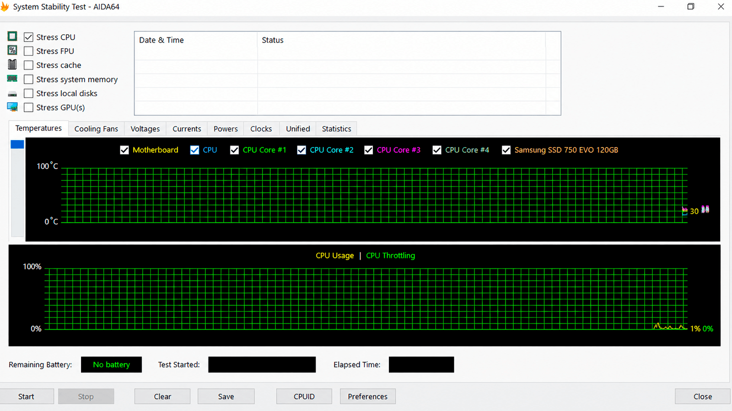Toggle CPU Core #1 graph checkbox

click(x=234, y=150)
